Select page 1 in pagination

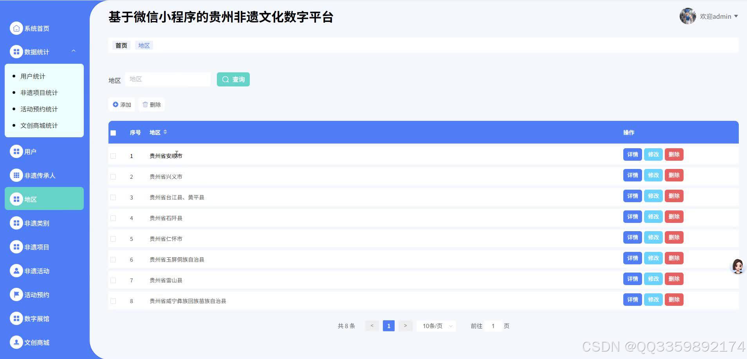(388, 326)
